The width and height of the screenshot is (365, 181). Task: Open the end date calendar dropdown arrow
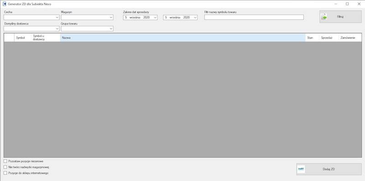(x=195, y=17)
